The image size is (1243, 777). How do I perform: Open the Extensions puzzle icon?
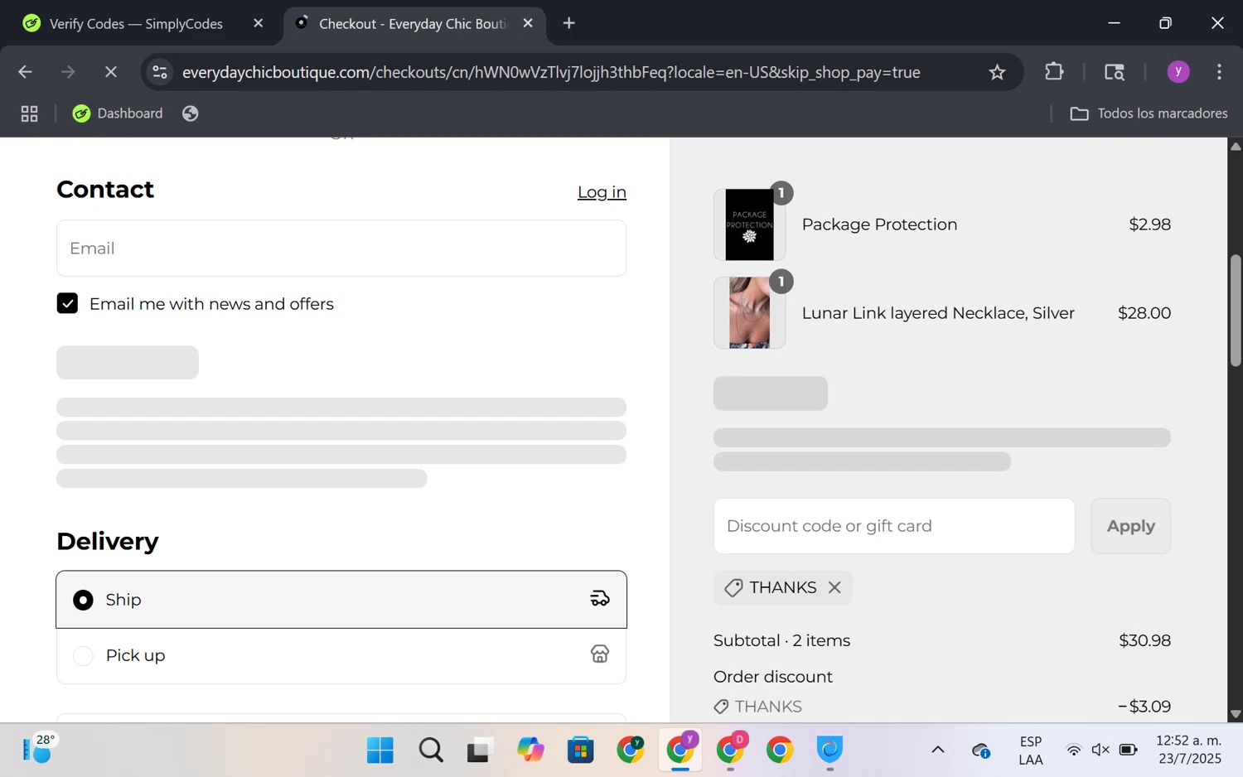[1054, 72]
